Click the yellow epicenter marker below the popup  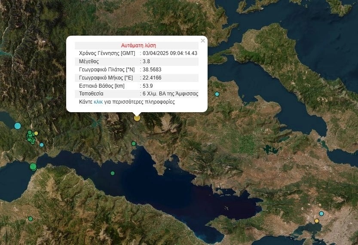pyautogui.click(x=137, y=118)
